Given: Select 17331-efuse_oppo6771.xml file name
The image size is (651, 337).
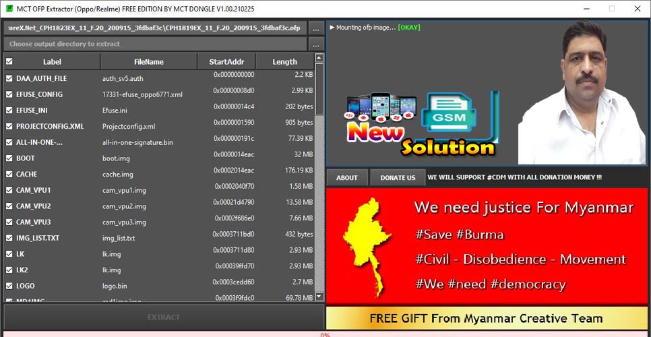Looking at the screenshot, I should click(142, 94).
